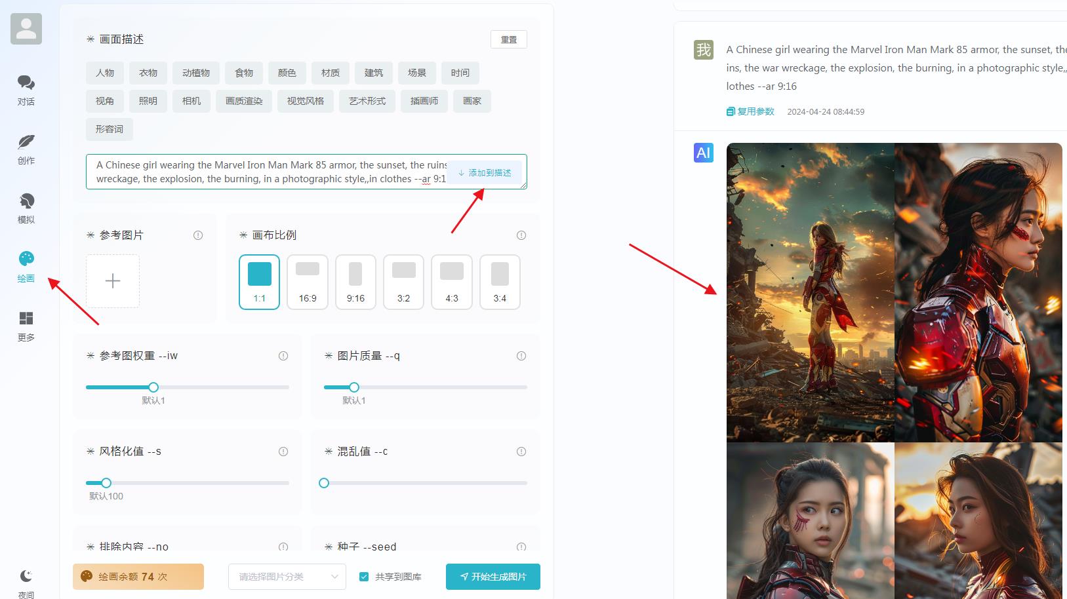Viewport: 1067px width, 599px height.
Task: Click the AI avatar badge in chat
Action: [x=704, y=153]
